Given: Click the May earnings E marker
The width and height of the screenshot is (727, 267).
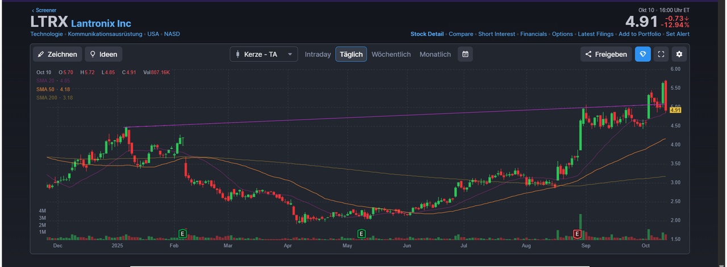Looking at the screenshot, I should click(x=361, y=234).
